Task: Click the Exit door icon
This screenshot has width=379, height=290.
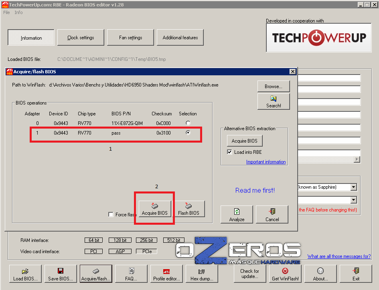Action: (356, 271)
